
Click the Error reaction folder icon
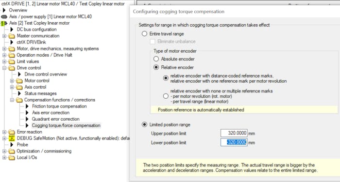point(12,132)
